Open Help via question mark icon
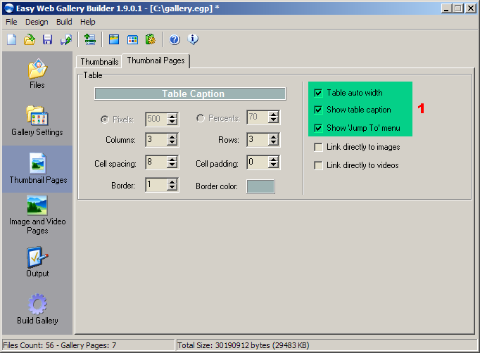480x353 pixels. [x=175, y=39]
